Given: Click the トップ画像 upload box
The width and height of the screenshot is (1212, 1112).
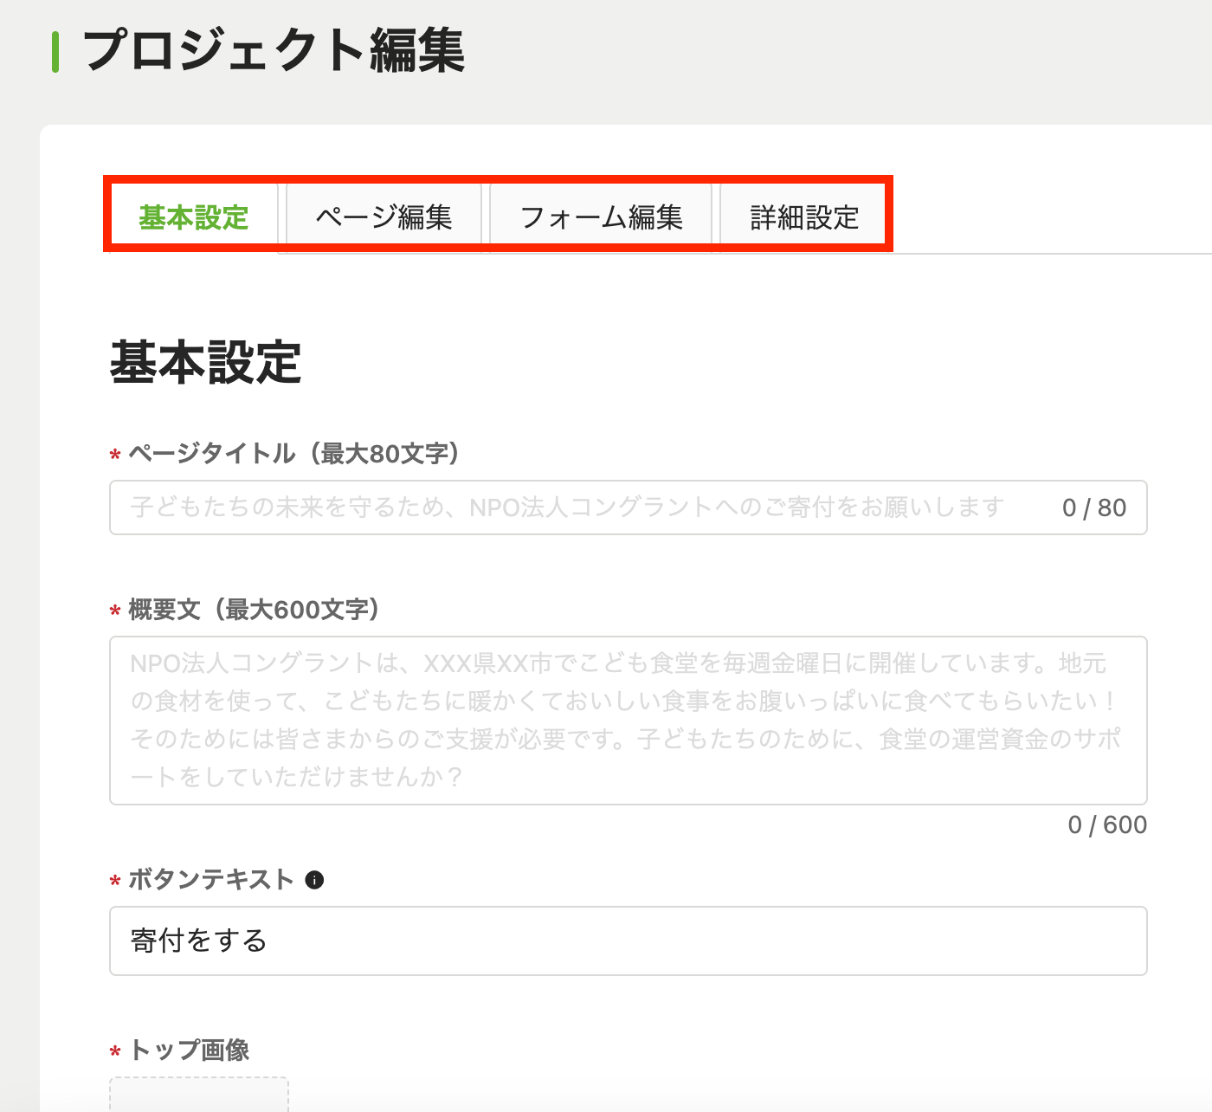Looking at the screenshot, I should pyautogui.click(x=199, y=1094).
